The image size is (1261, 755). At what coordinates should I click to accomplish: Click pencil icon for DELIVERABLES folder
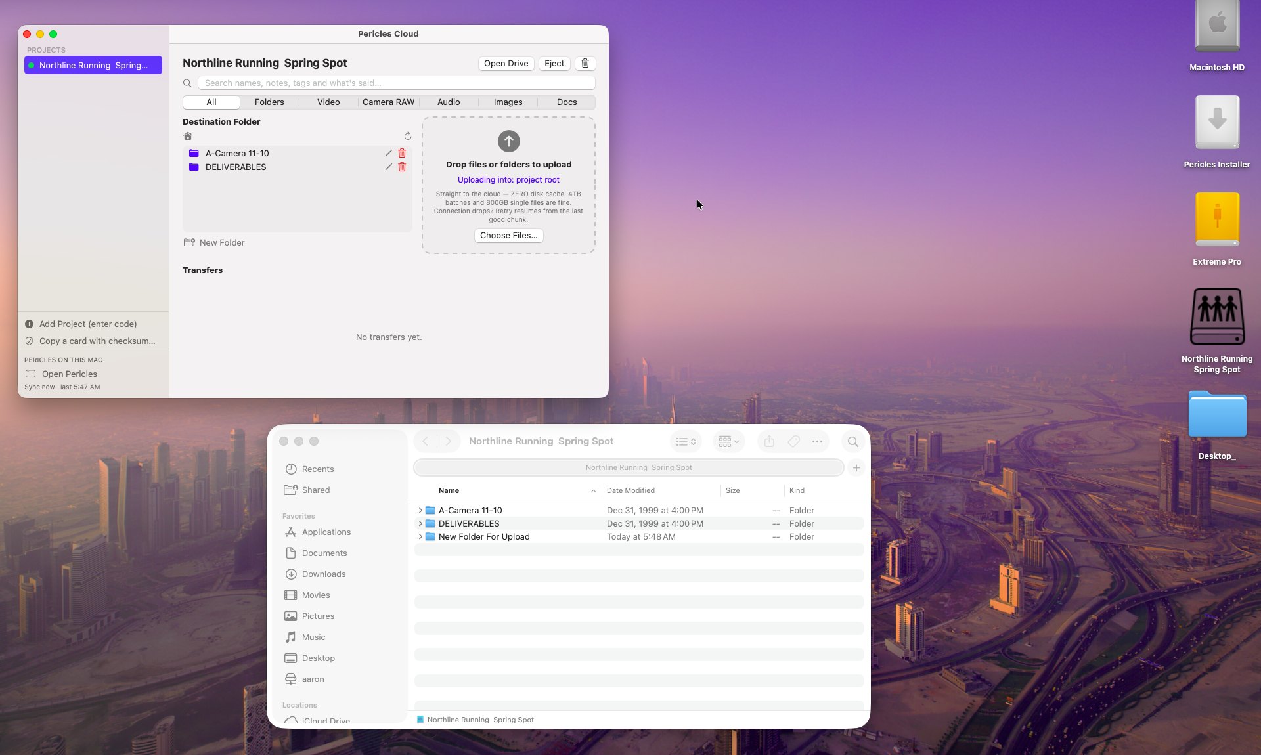(x=388, y=167)
